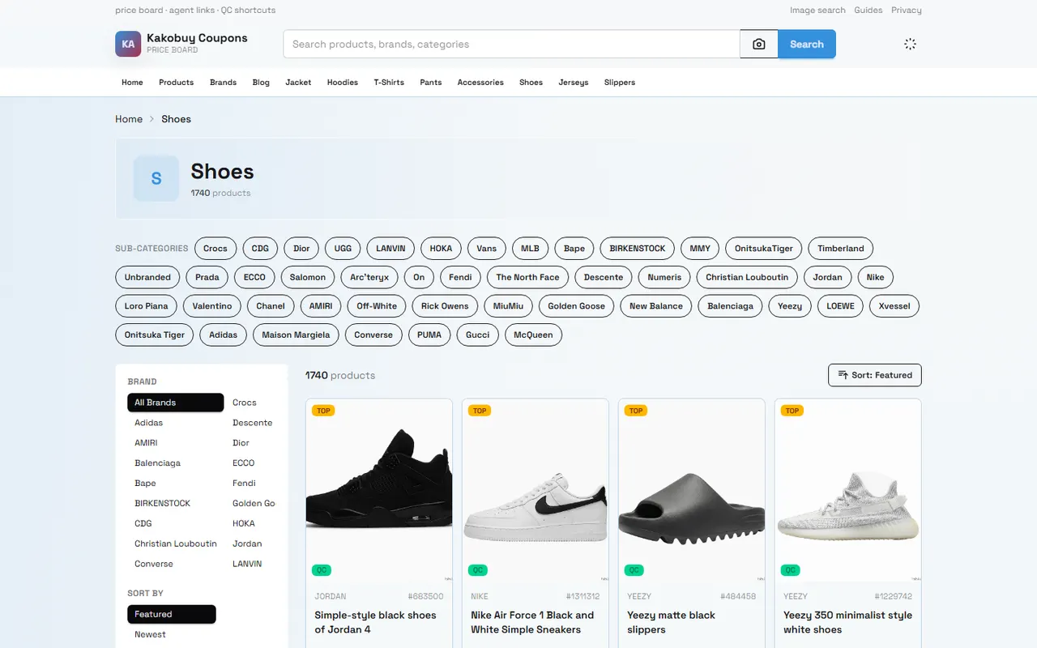The width and height of the screenshot is (1037, 648).
Task: Click the QC badge on Air Force 1 card
Action: point(478,570)
